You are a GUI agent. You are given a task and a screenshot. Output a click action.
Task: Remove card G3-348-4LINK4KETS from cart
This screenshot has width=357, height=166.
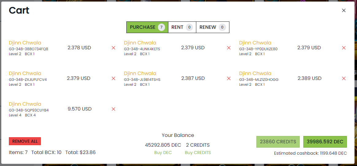click(229, 48)
